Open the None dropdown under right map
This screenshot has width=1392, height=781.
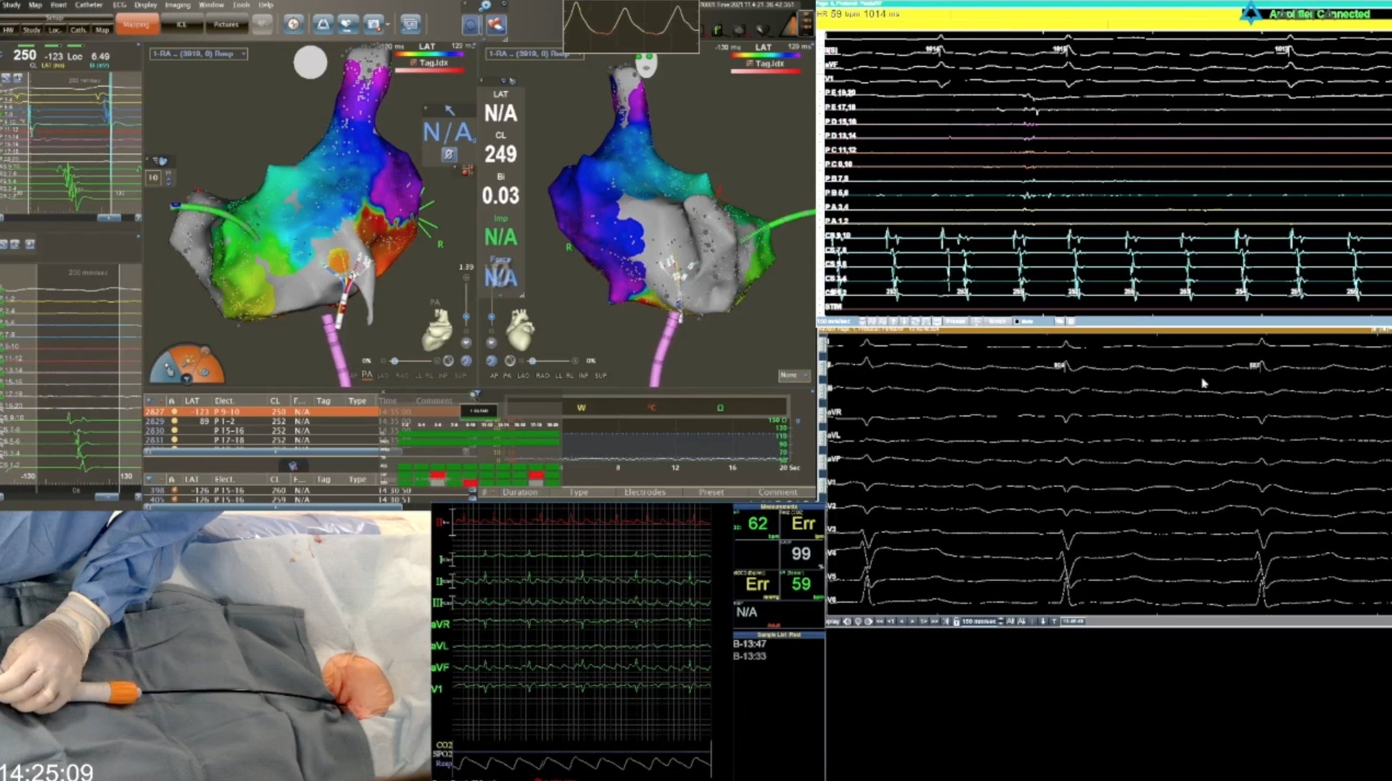click(794, 375)
